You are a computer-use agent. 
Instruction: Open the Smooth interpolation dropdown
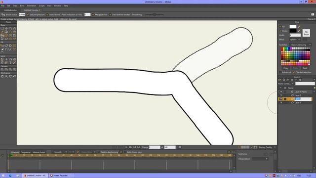click(x=60, y=152)
